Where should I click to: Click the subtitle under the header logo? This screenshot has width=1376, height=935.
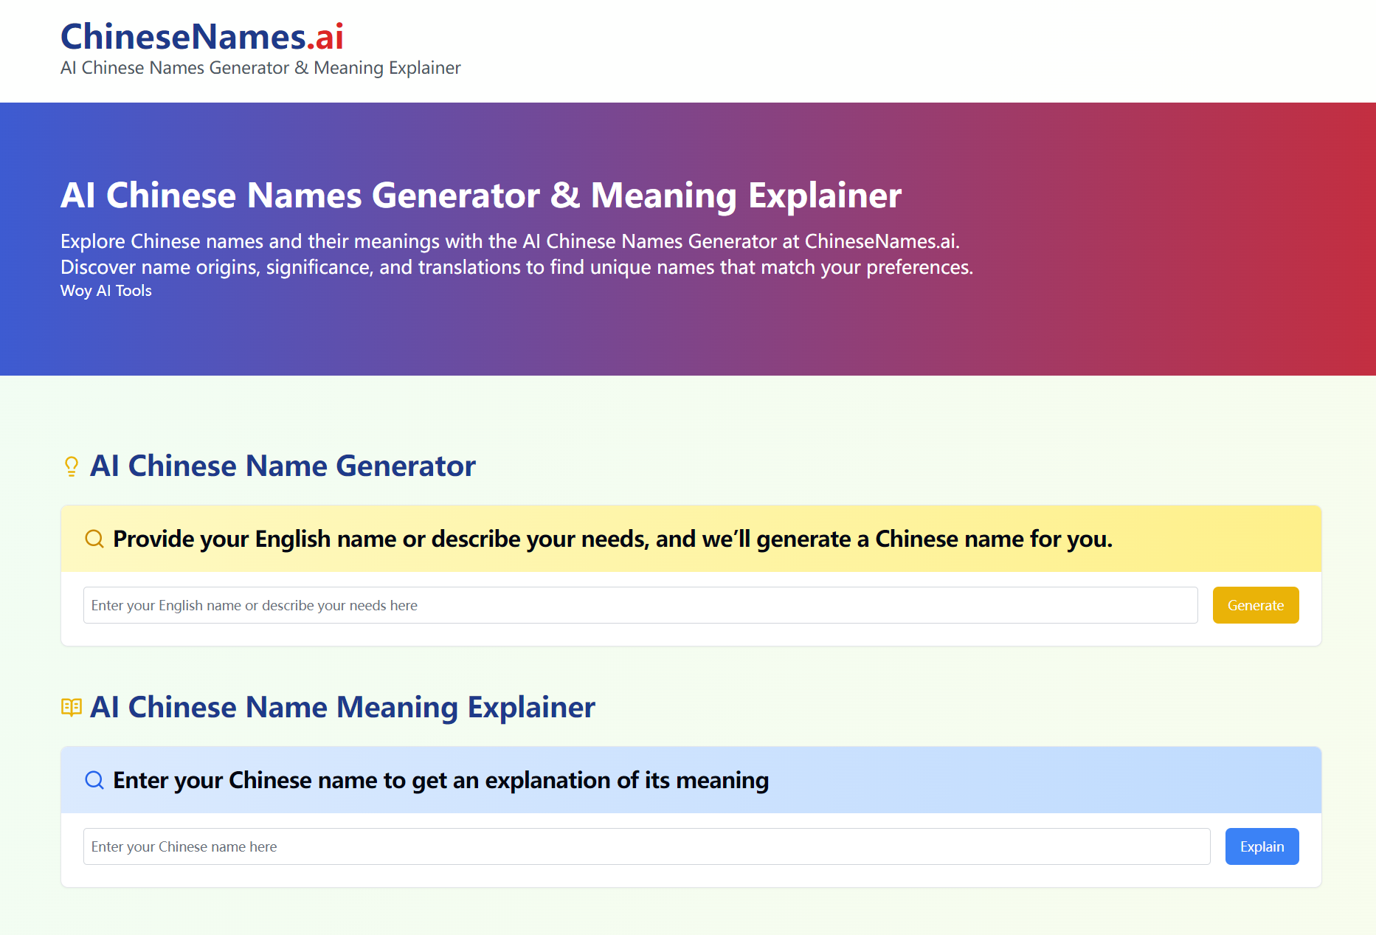click(x=260, y=67)
